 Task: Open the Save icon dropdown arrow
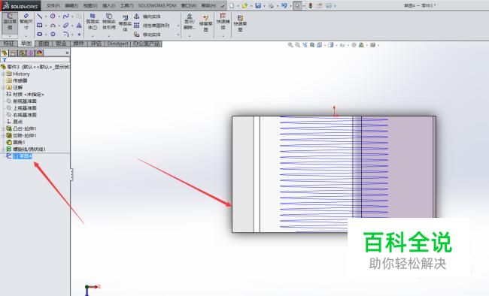point(264,6)
